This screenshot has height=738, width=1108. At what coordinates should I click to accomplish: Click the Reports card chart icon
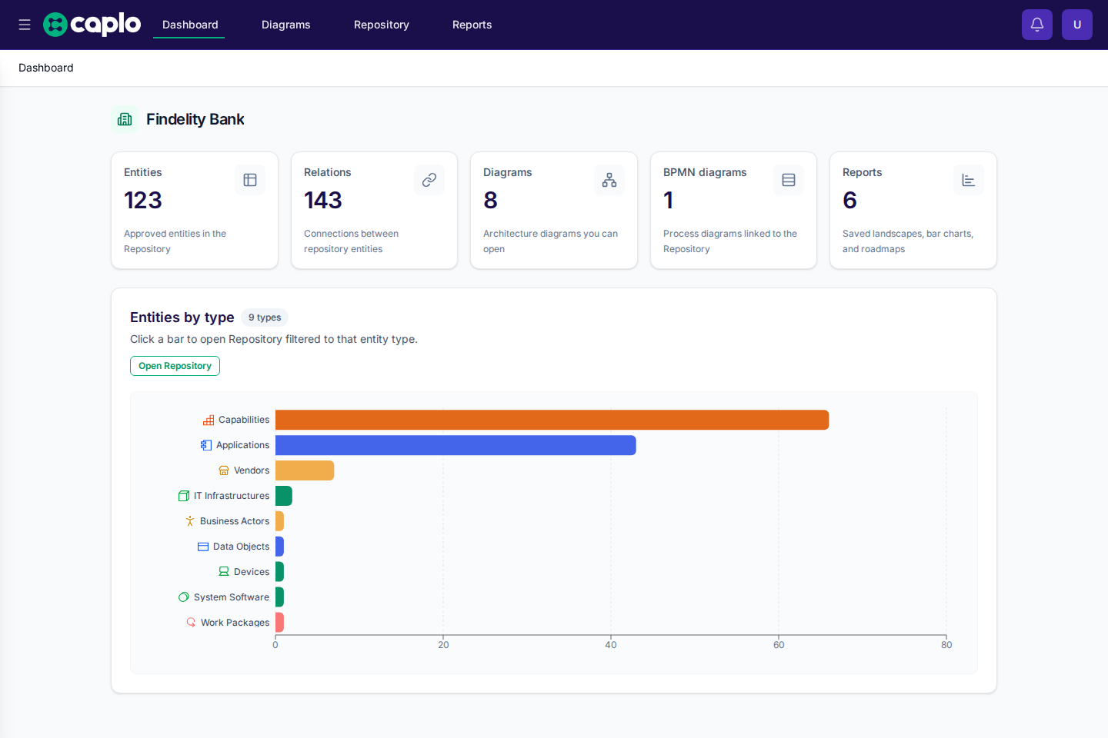[x=969, y=180]
